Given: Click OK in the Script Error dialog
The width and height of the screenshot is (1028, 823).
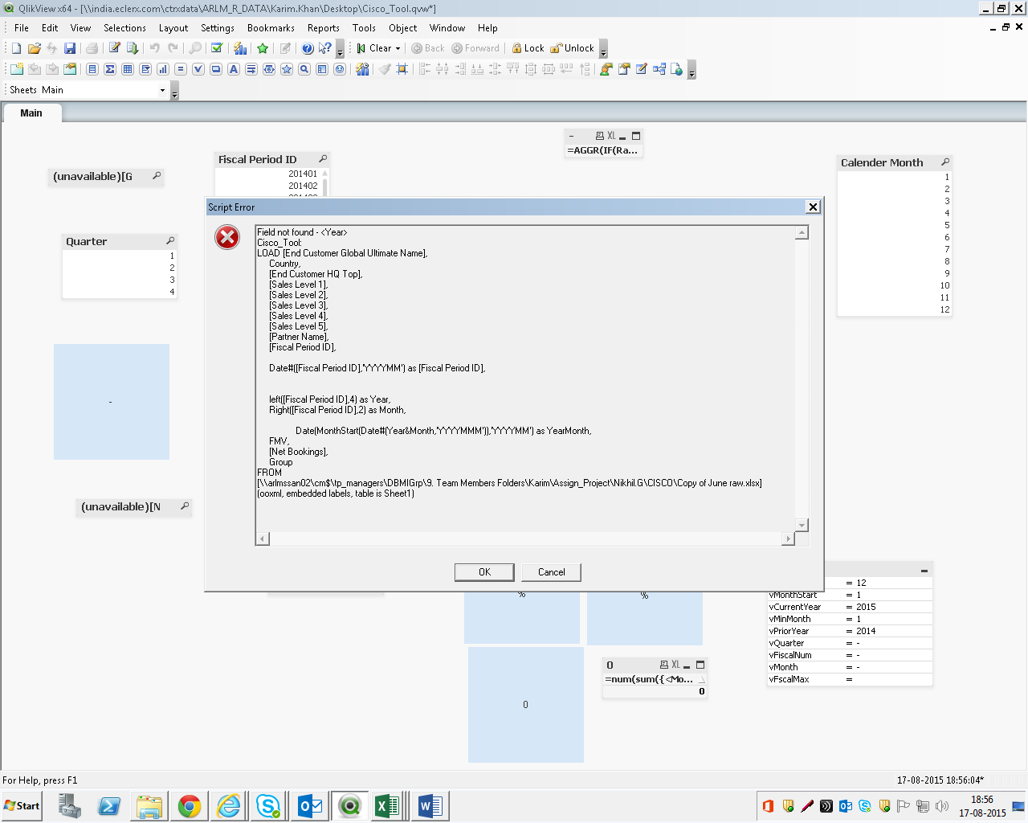Looking at the screenshot, I should pyautogui.click(x=484, y=572).
